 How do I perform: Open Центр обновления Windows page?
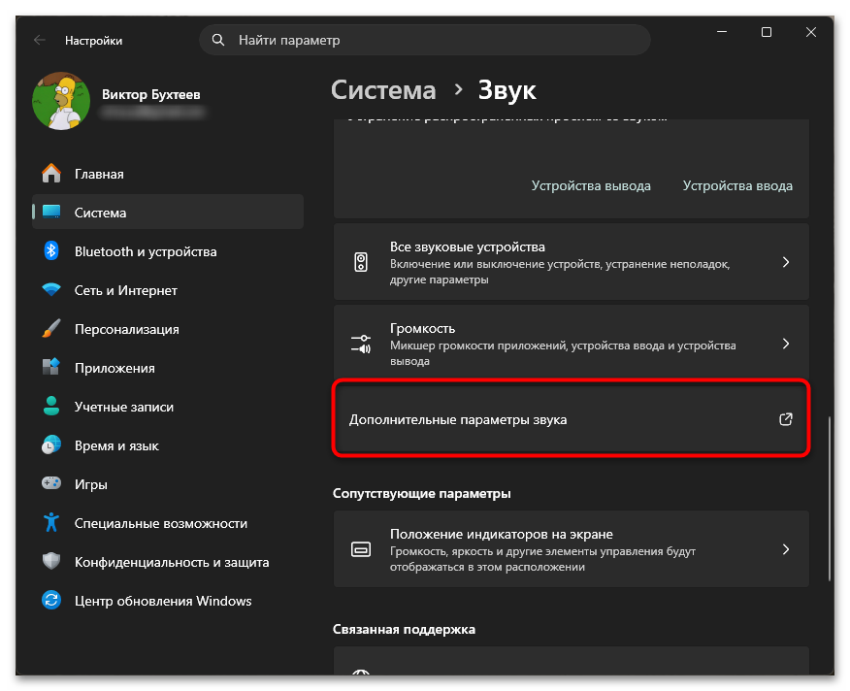point(168,601)
